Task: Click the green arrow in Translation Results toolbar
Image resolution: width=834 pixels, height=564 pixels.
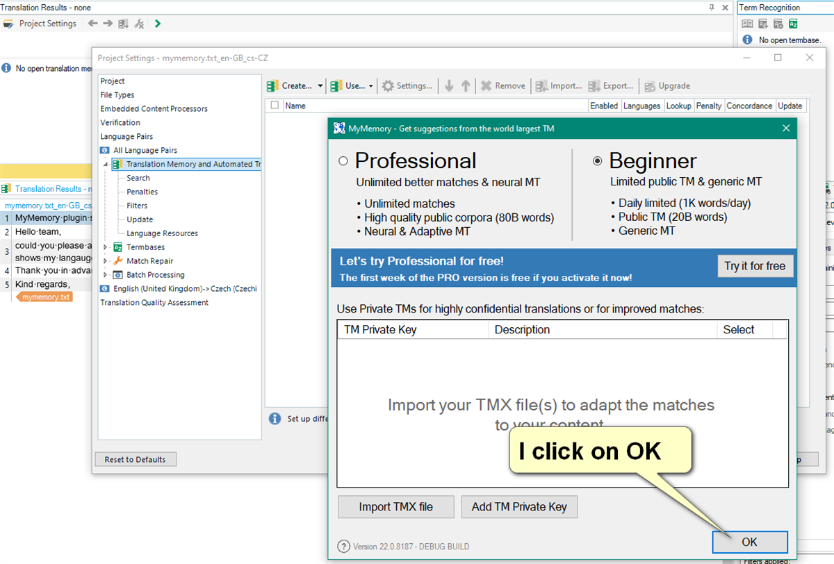Action: point(158,24)
